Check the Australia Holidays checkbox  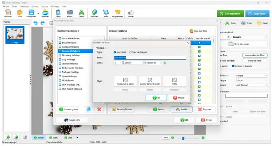[60, 38]
